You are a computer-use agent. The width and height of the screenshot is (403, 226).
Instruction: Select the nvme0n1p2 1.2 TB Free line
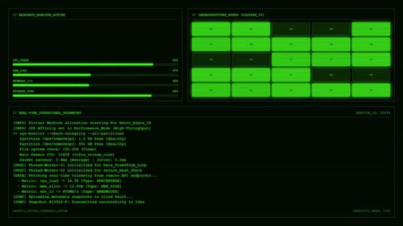[x=73, y=139]
